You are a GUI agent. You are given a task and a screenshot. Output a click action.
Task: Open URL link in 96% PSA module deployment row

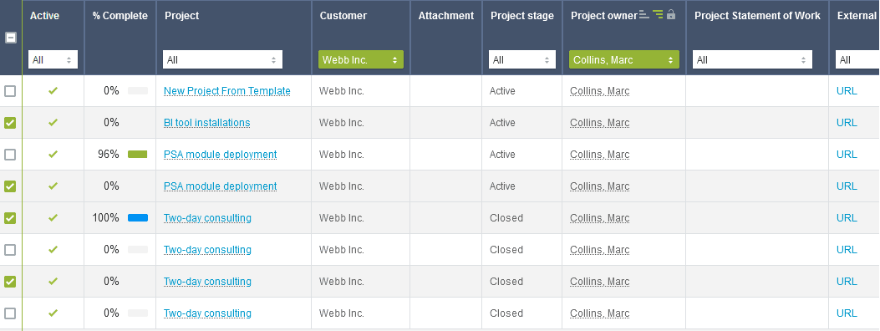(x=847, y=155)
